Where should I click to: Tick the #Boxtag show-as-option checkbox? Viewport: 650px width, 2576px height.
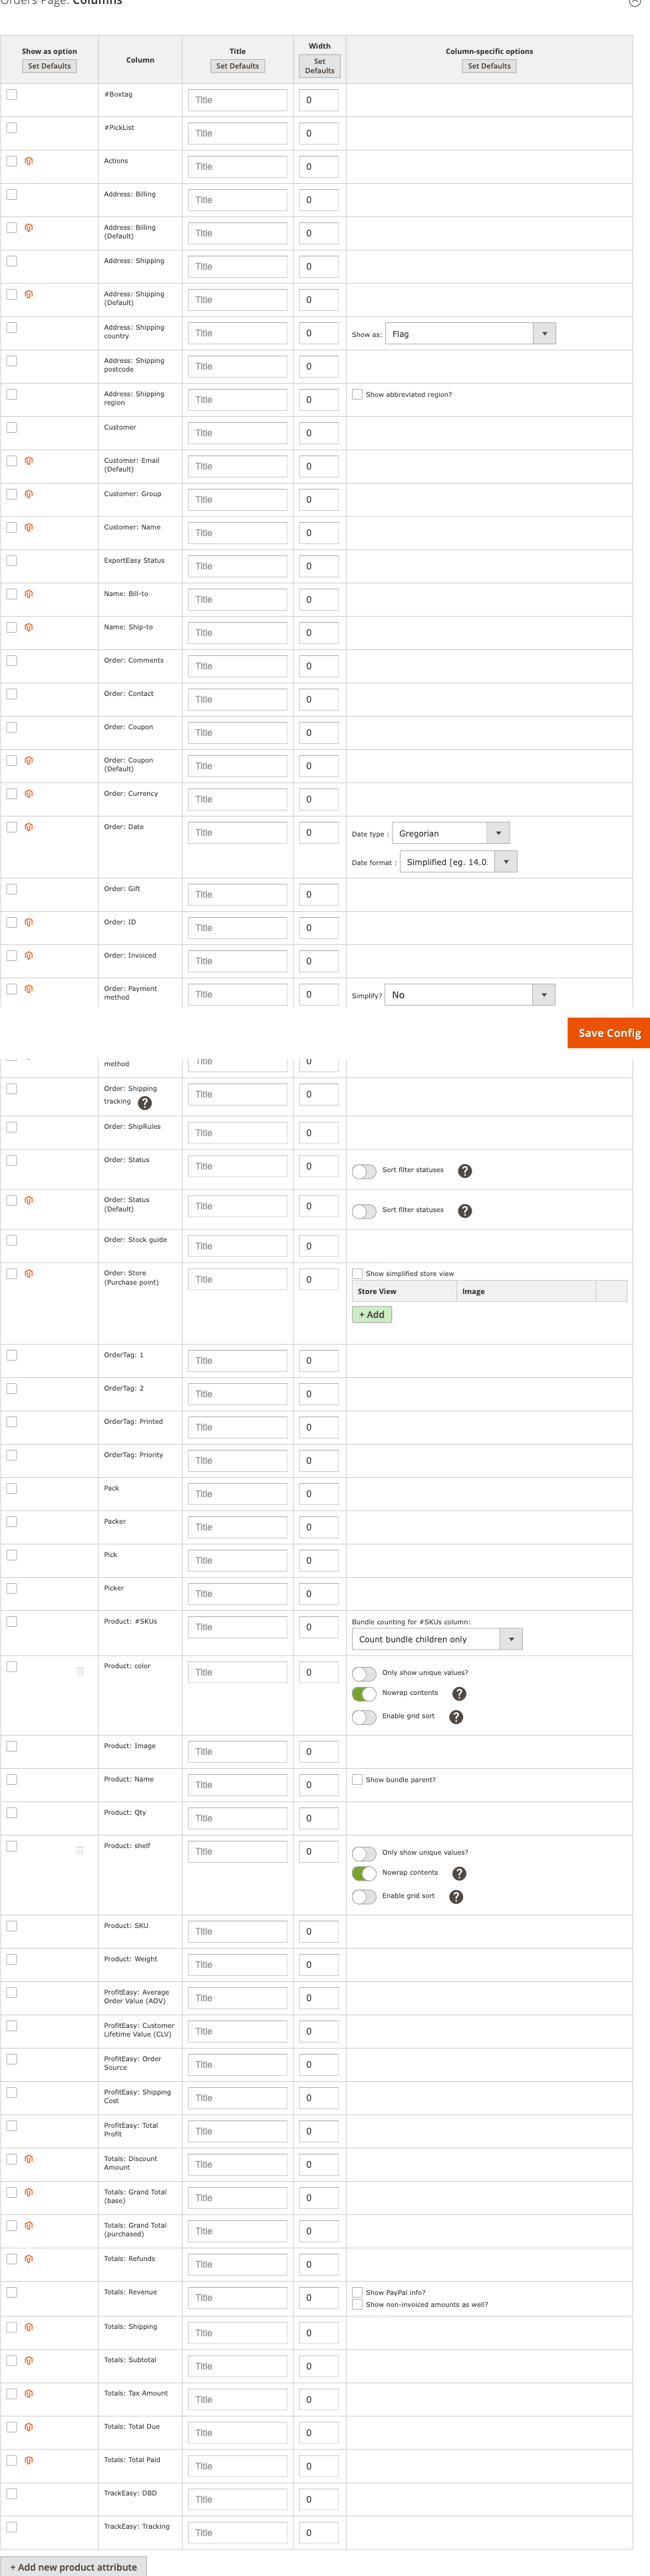pyautogui.click(x=12, y=94)
